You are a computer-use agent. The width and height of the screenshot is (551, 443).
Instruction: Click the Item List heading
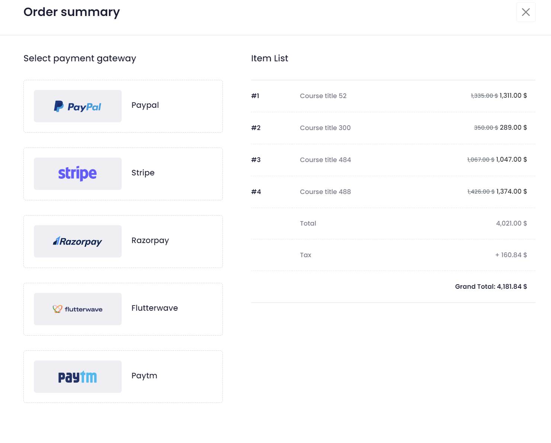click(269, 58)
